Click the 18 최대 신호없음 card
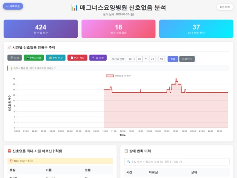237x178 pixels. [x=118, y=29]
